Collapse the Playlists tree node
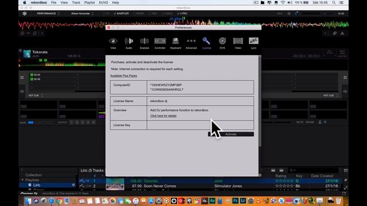 pyautogui.click(x=22, y=180)
